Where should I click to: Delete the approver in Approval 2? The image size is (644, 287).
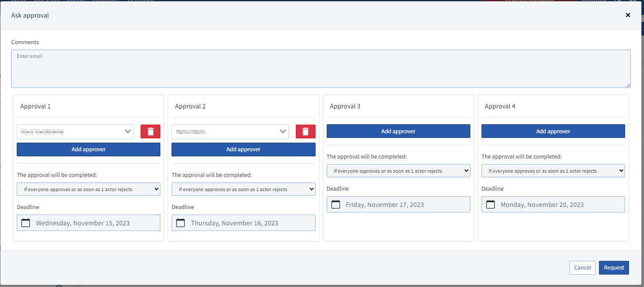pos(305,132)
